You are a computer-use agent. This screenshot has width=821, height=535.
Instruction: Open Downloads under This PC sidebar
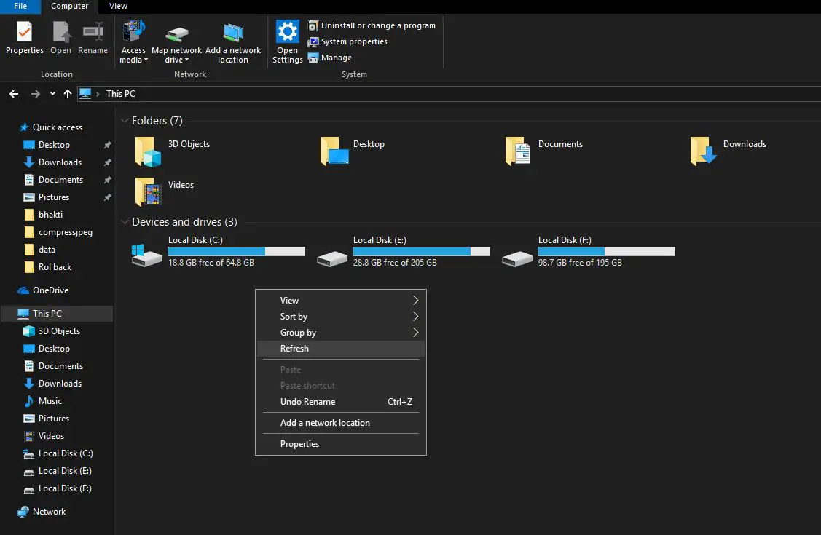tap(60, 384)
